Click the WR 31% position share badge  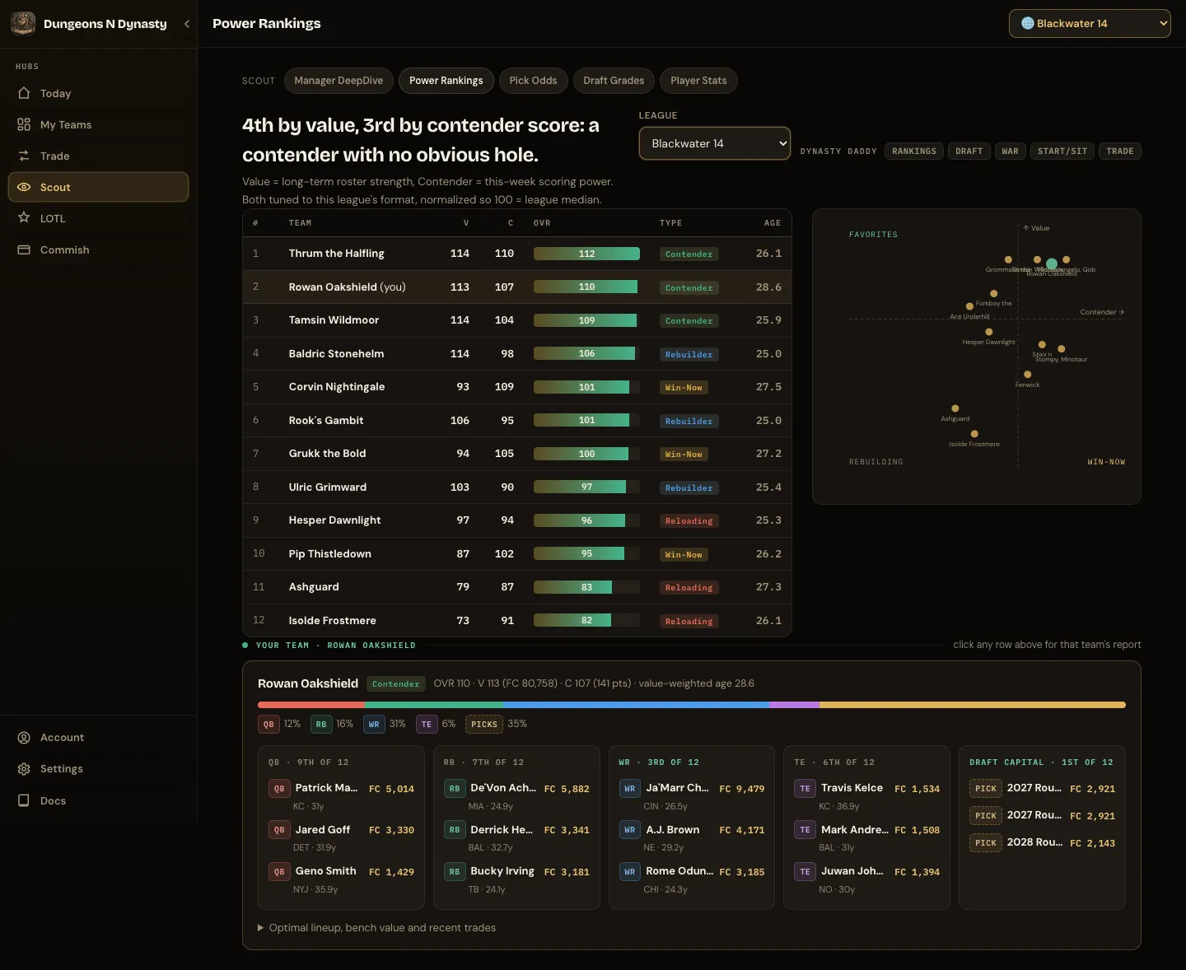[x=374, y=725]
